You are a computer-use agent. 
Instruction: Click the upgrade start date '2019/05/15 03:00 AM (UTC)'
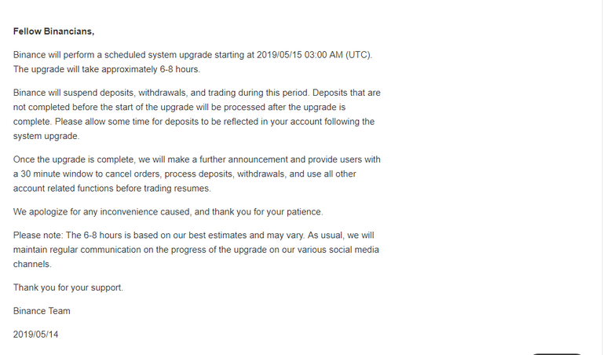(314, 55)
